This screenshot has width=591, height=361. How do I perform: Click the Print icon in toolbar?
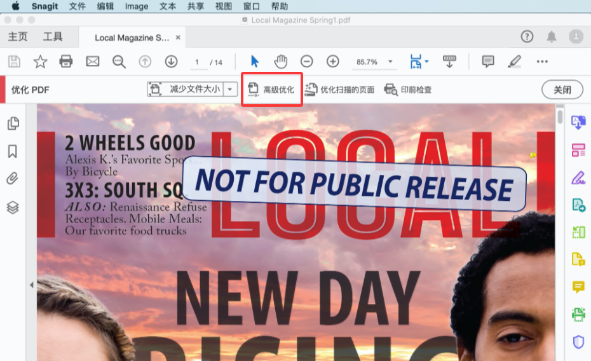point(66,62)
